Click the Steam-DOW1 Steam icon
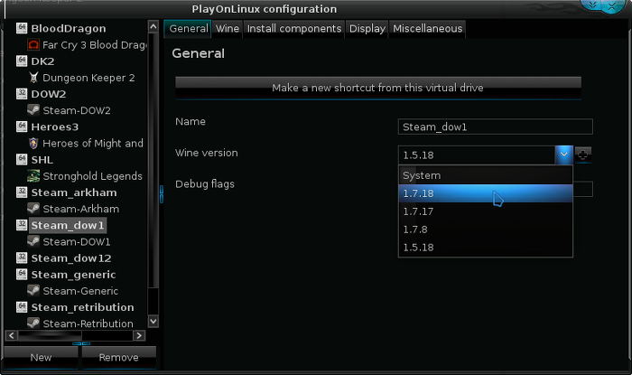 (x=33, y=241)
